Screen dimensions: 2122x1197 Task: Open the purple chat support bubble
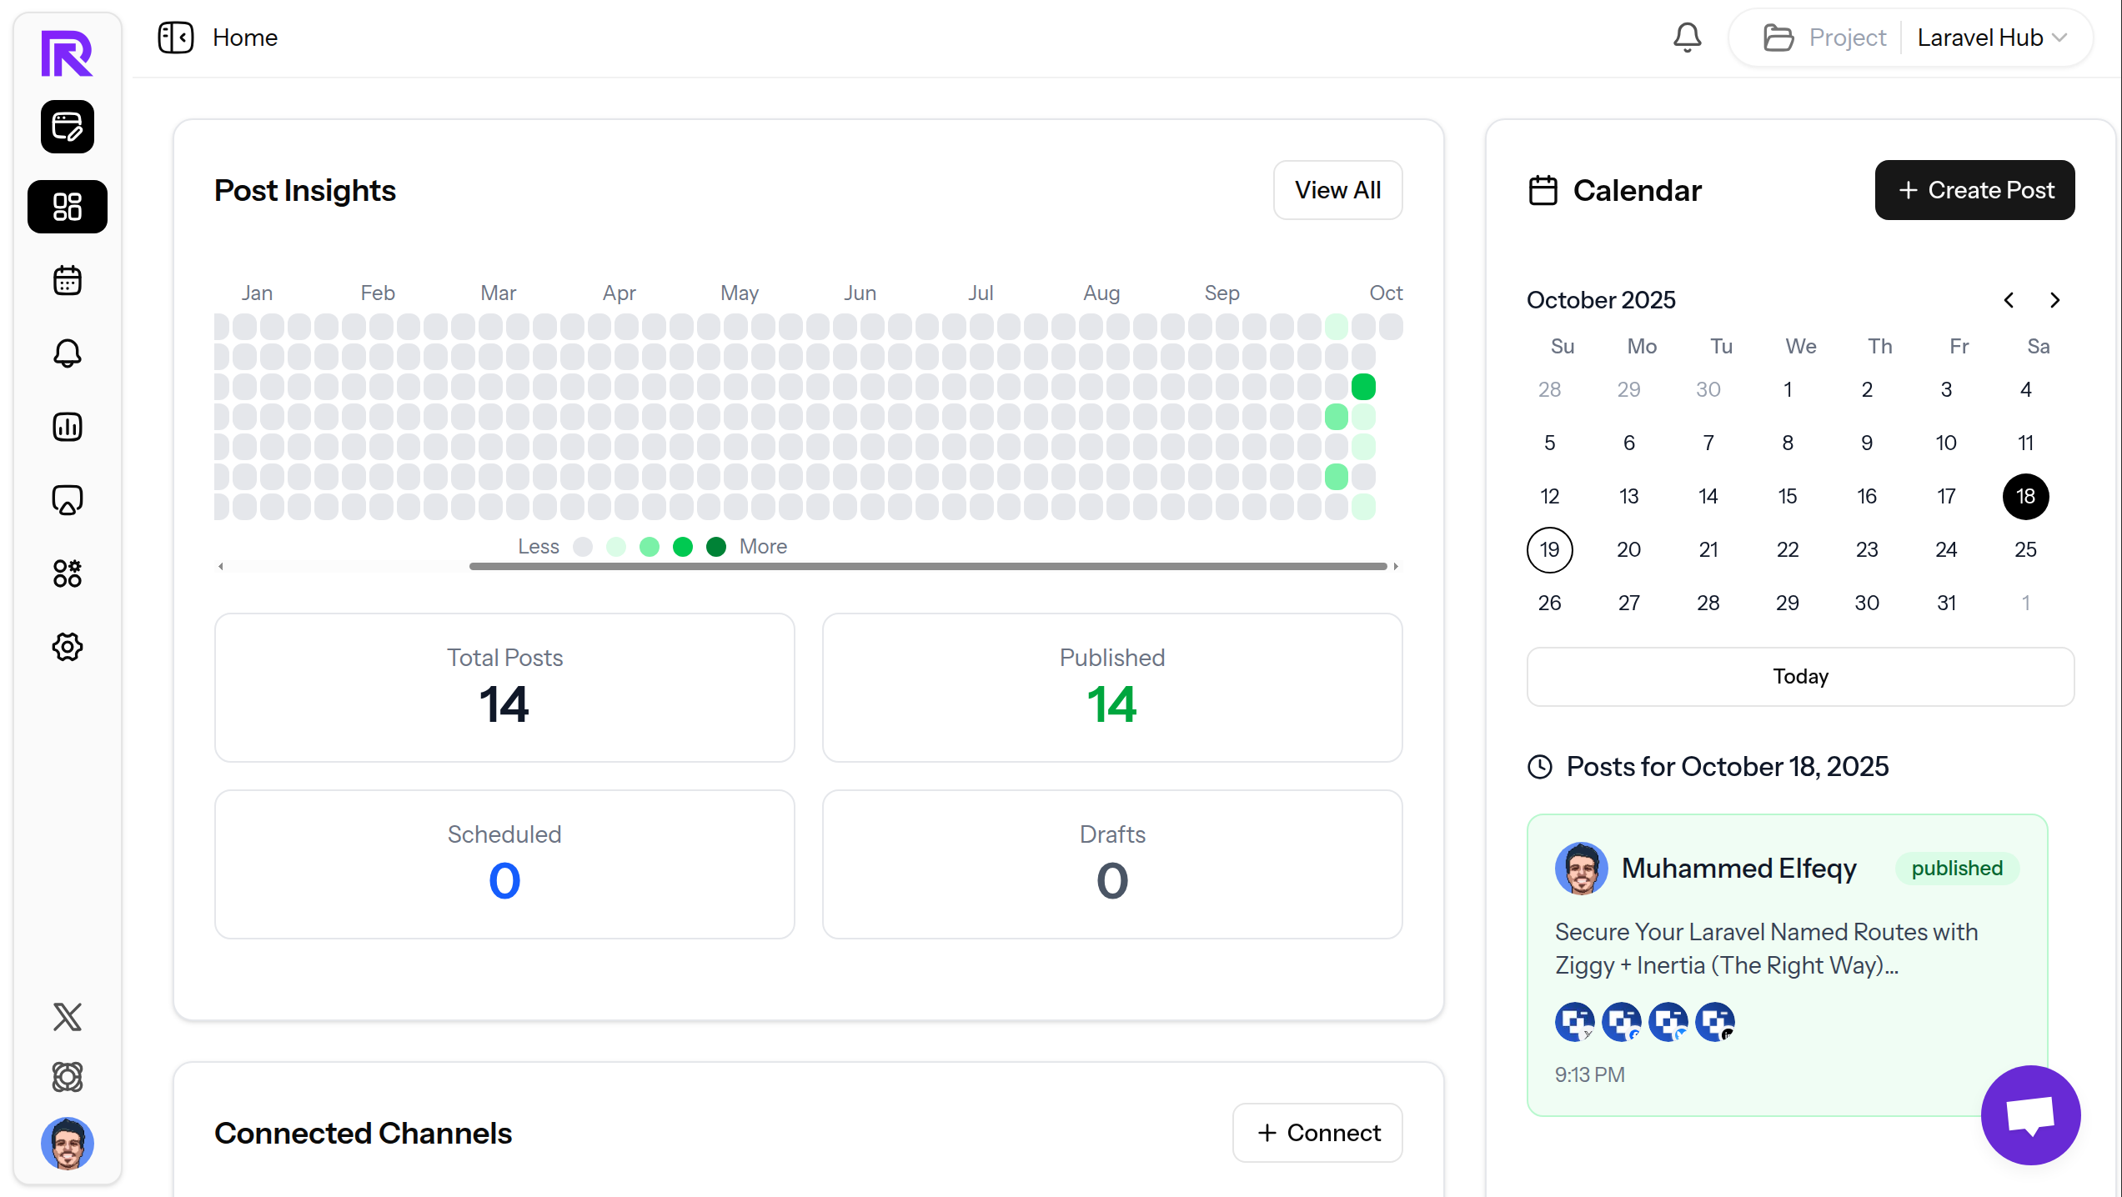point(2030,1115)
